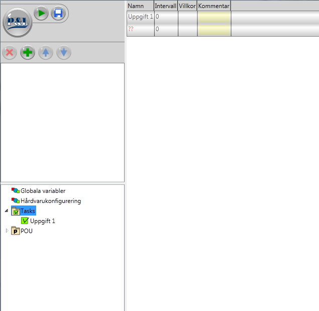Click the red ?? name cell

pyautogui.click(x=140, y=29)
